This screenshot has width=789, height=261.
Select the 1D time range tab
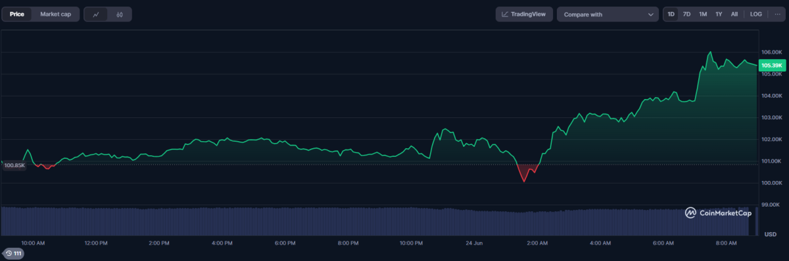point(671,14)
